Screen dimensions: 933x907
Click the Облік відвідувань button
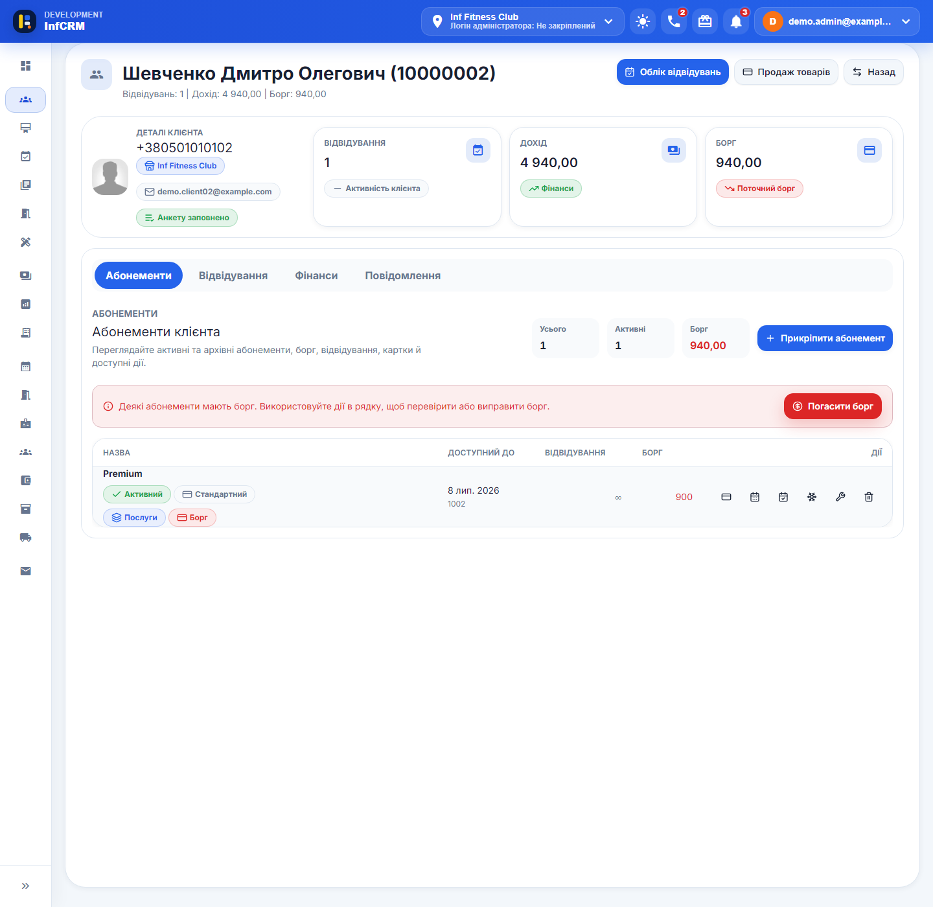coord(673,72)
